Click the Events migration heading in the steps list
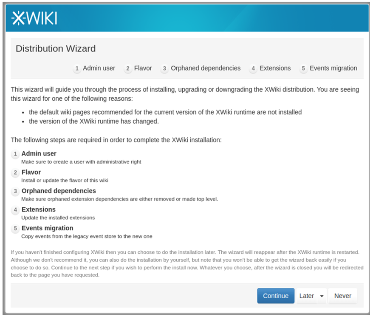Viewport: 373px width, 317px height. pos(47,228)
